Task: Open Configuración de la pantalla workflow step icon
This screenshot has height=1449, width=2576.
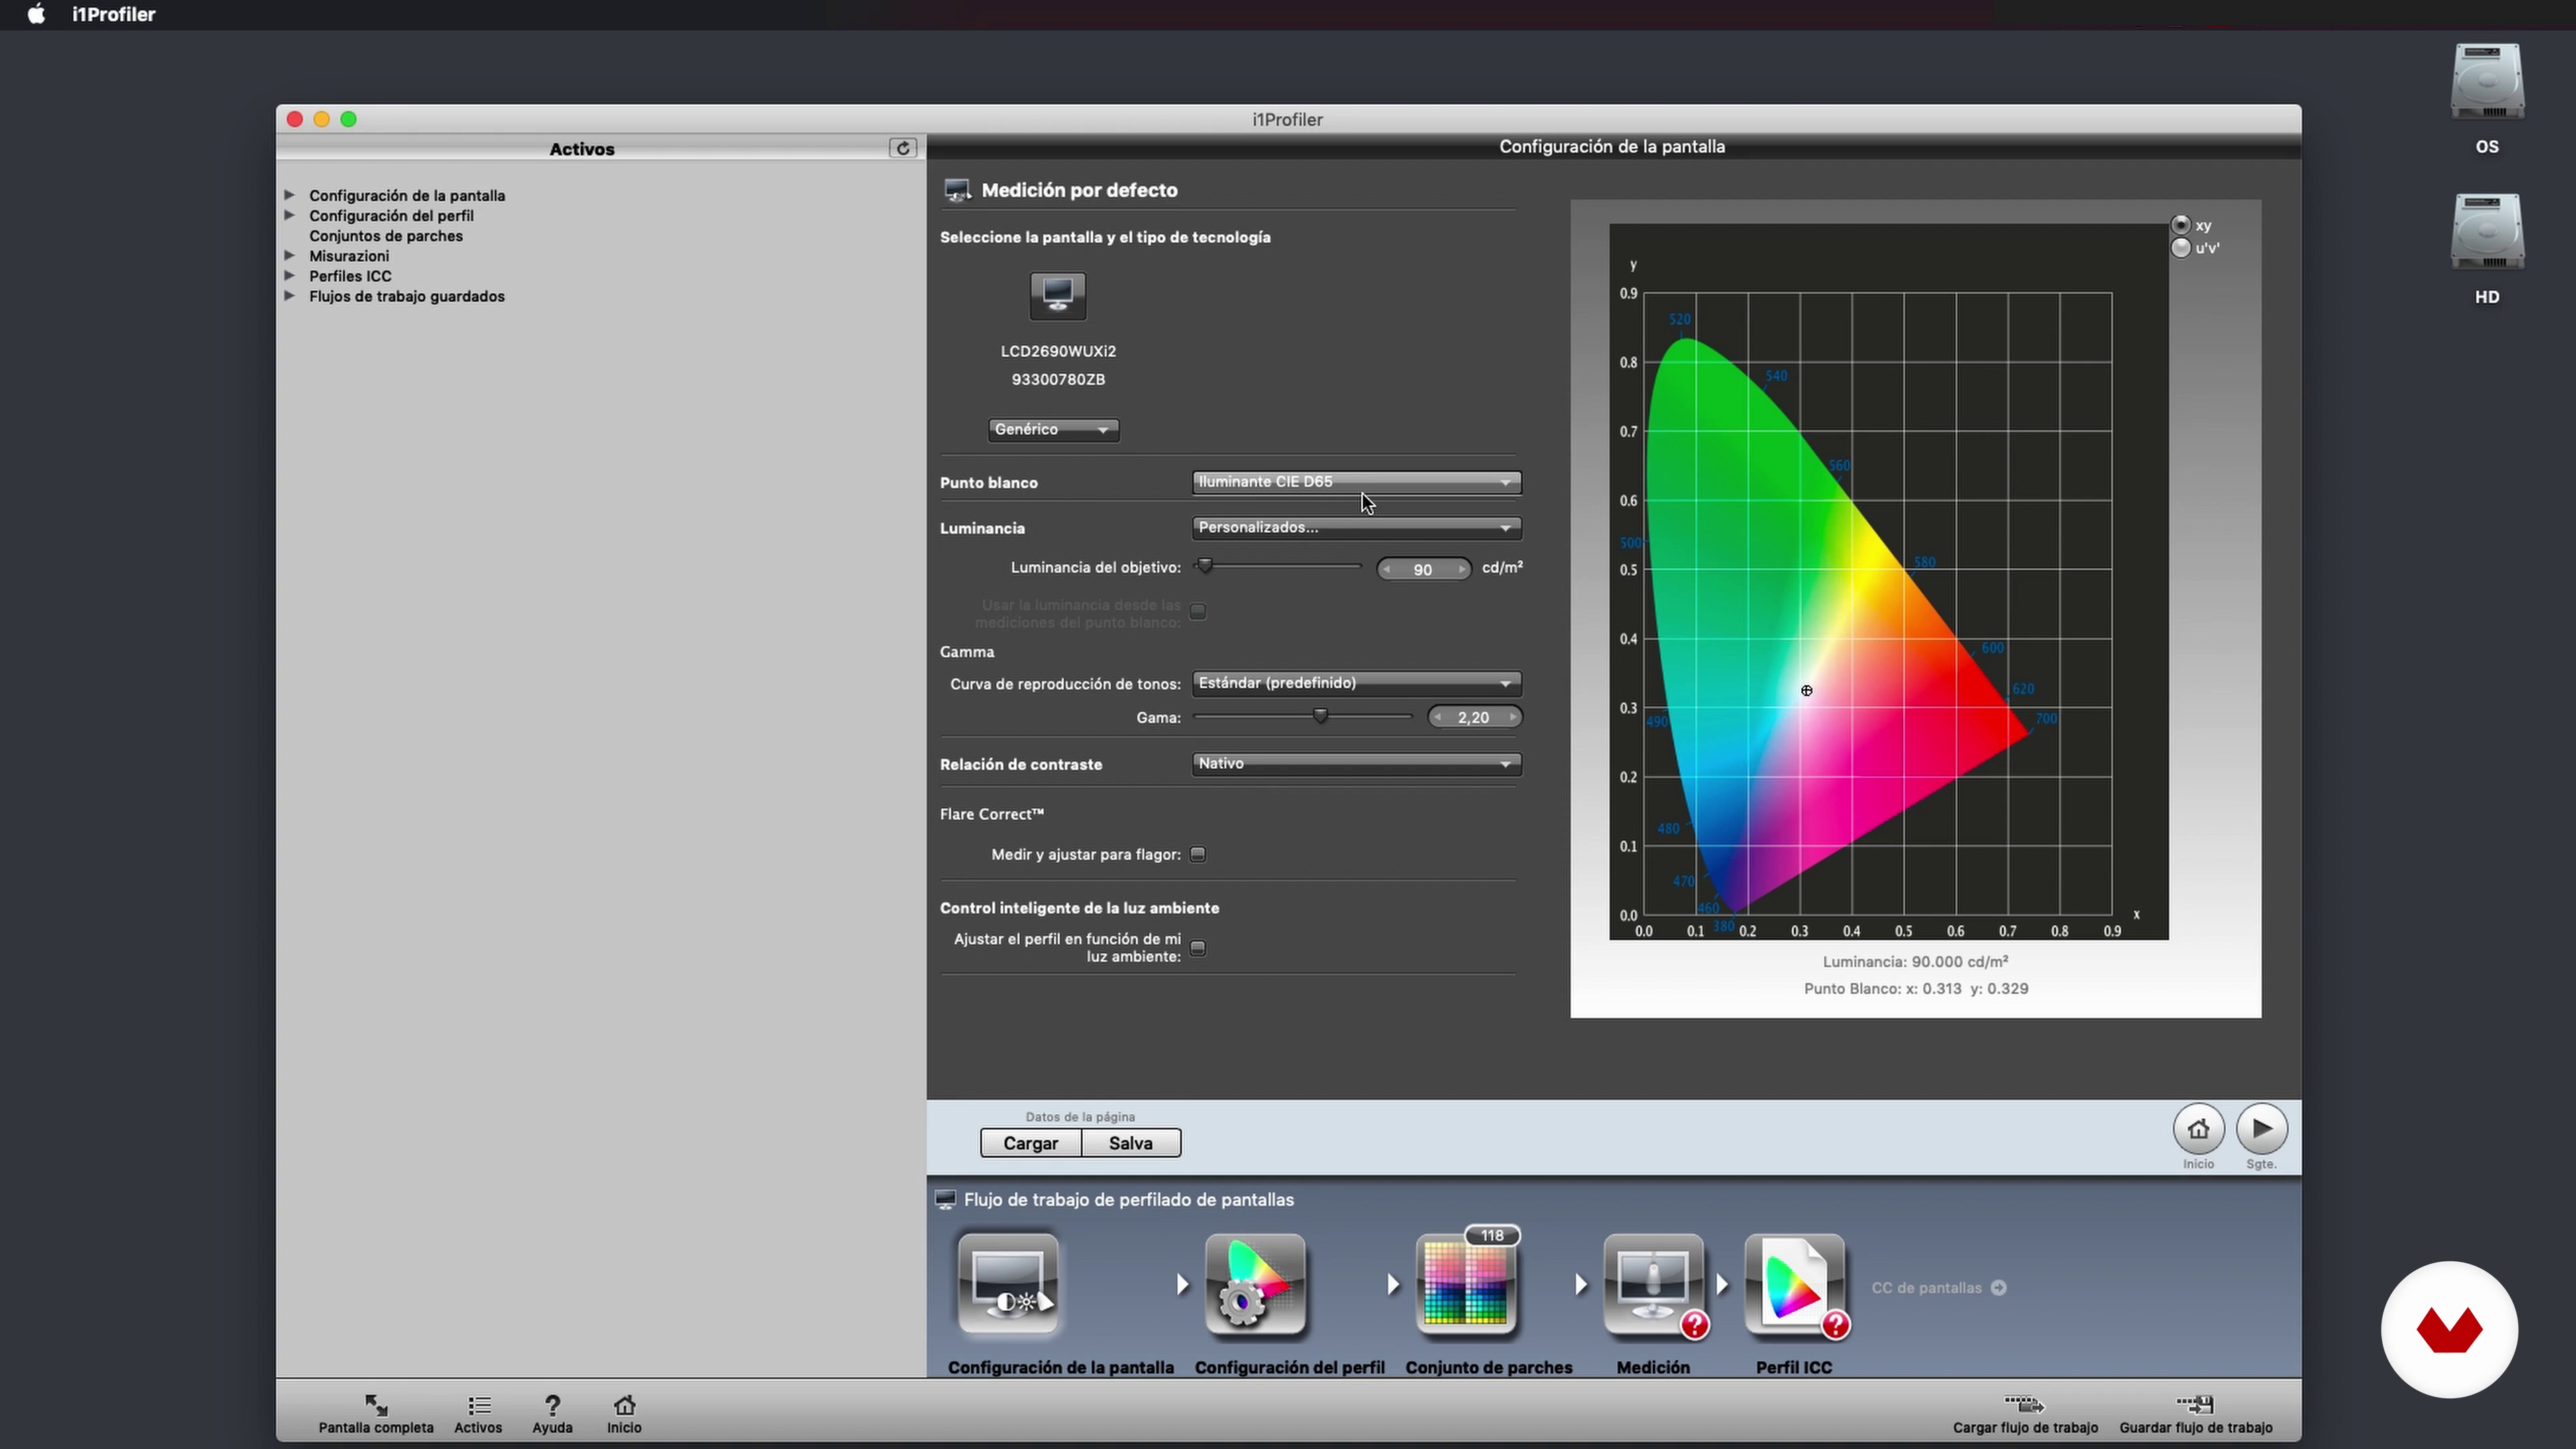Action: pos(1008,1284)
